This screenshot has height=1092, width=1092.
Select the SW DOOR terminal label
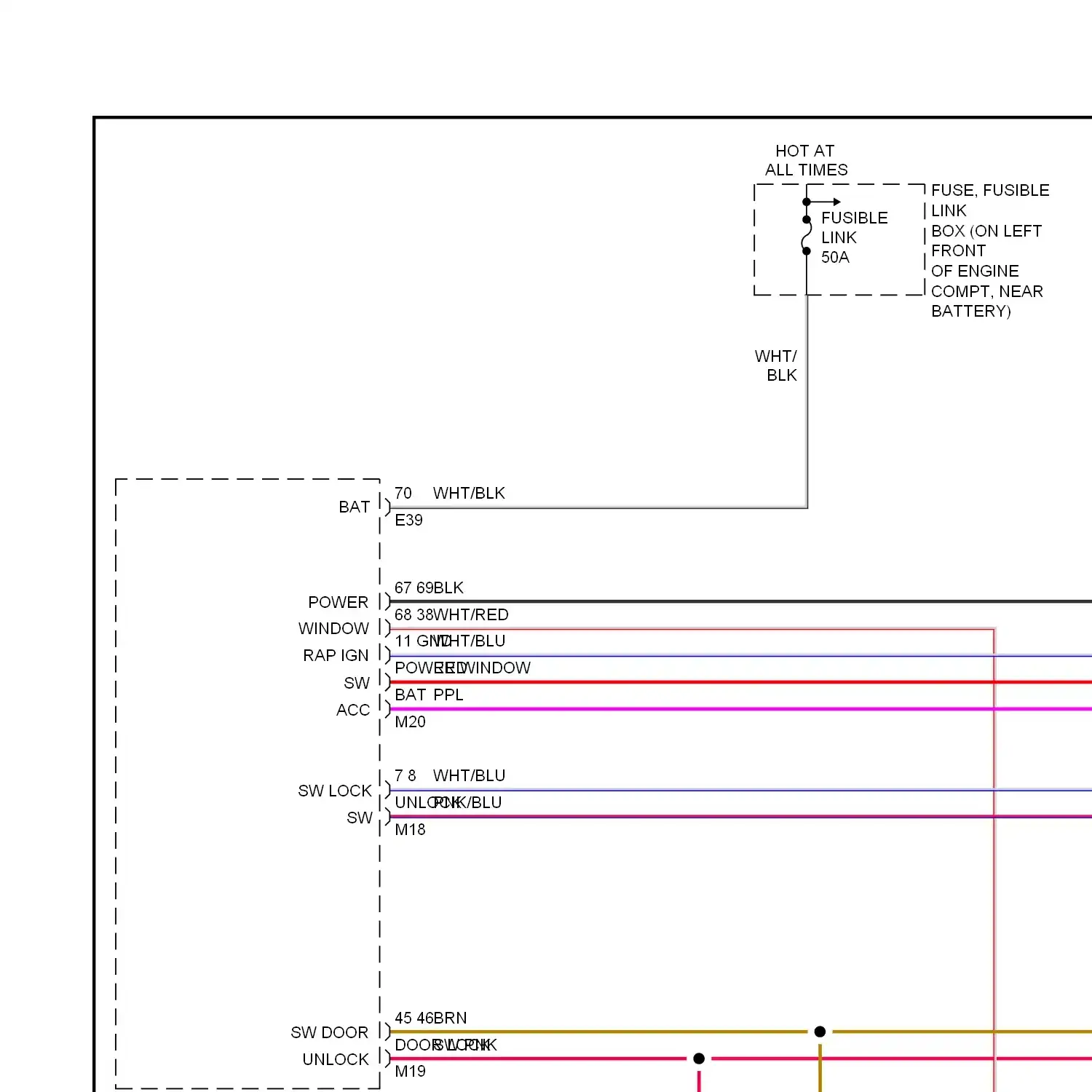(x=329, y=1032)
